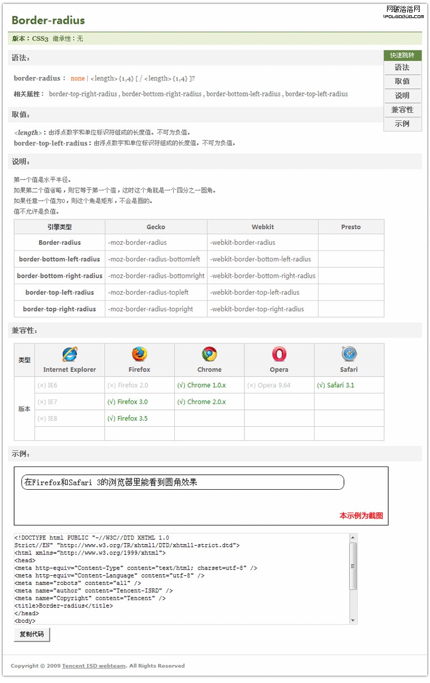Click the Chrome browser icon
The image size is (430, 683).
(209, 354)
